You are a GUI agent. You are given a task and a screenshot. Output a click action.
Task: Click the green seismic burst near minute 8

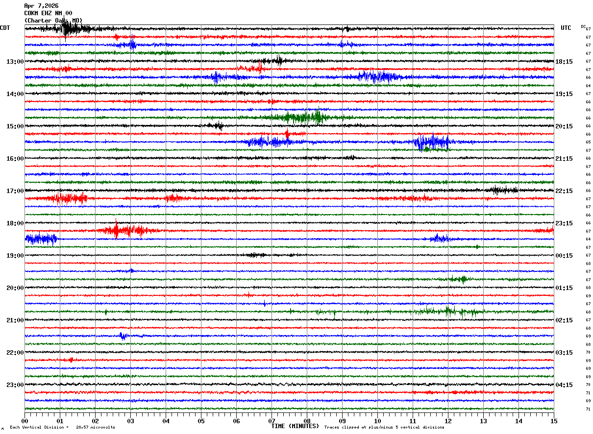pyautogui.click(x=304, y=117)
